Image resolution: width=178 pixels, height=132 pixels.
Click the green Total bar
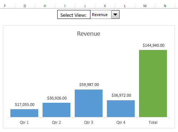tap(153, 83)
